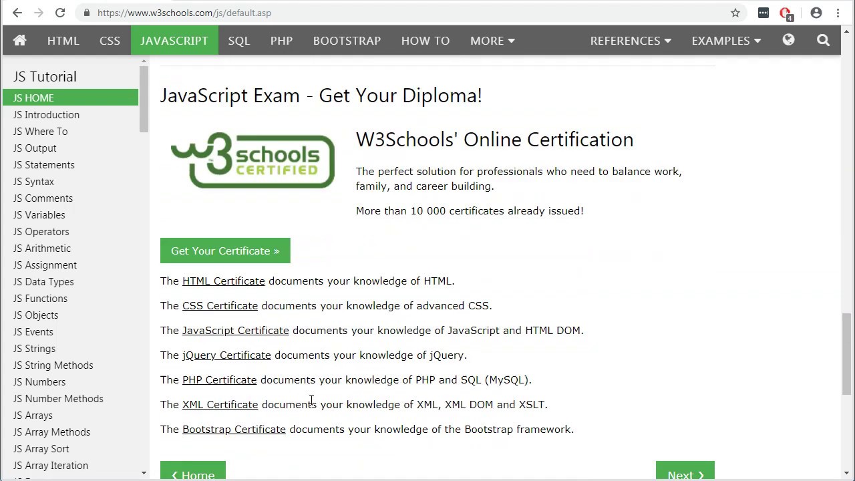The image size is (855, 481).
Task: Select JS HOME in sidebar
Action: tap(70, 98)
